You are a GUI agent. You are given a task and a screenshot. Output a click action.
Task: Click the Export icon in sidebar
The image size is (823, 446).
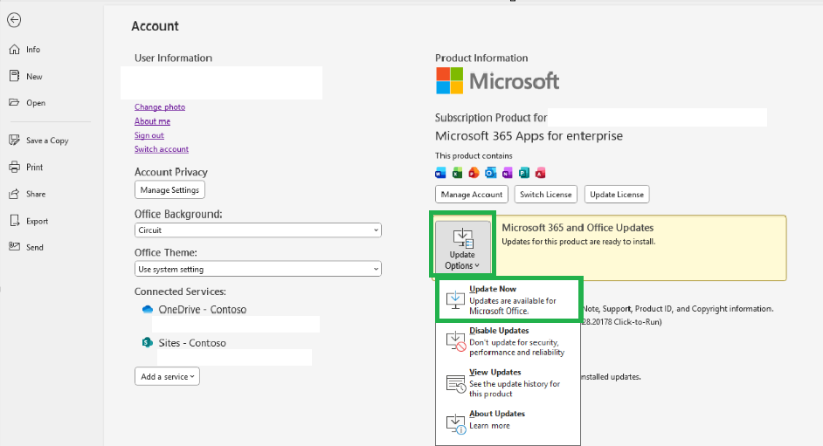tap(14, 221)
